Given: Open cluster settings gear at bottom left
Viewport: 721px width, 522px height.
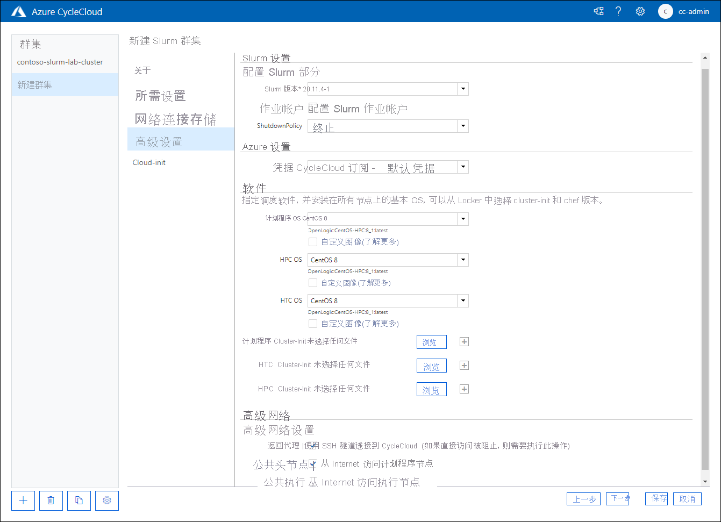Looking at the screenshot, I should click(x=107, y=500).
